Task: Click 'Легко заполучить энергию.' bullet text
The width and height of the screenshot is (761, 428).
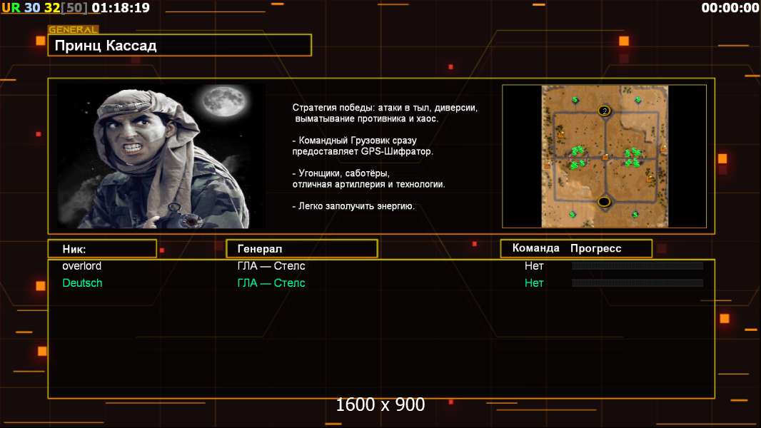Action: [353, 206]
